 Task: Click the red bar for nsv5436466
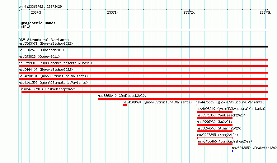pyautogui.click(x=215, y=144)
